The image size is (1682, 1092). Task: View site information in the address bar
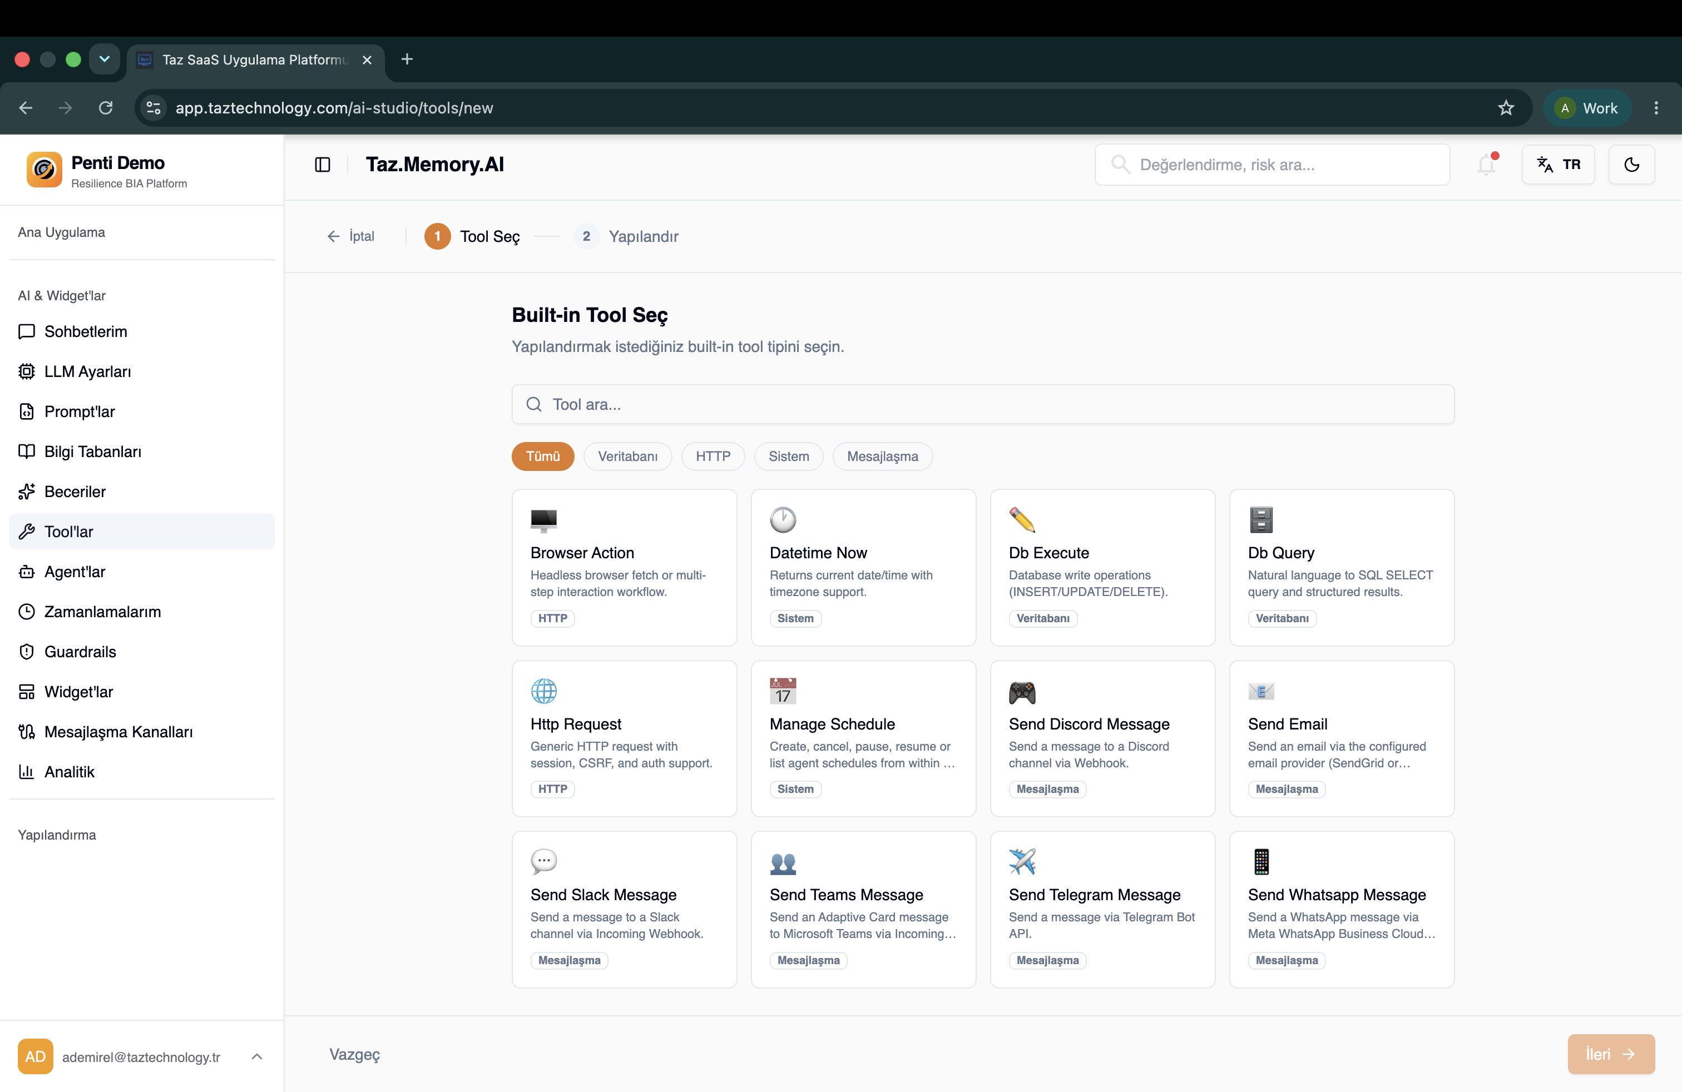154,108
